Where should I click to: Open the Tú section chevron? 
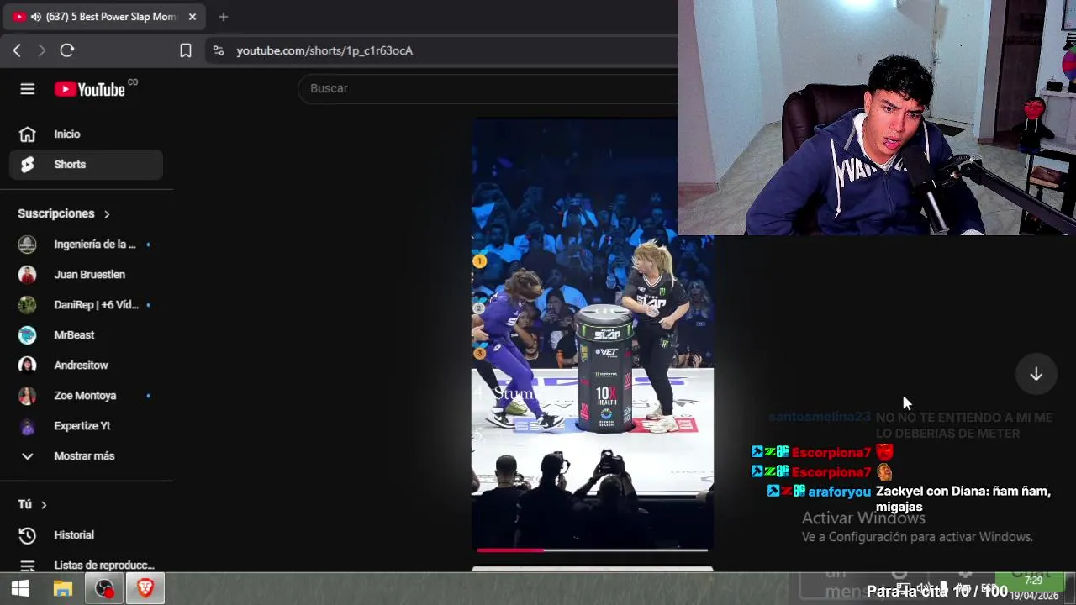pyautogui.click(x=44, y=504)
